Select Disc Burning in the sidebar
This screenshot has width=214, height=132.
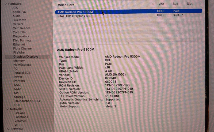22,40
